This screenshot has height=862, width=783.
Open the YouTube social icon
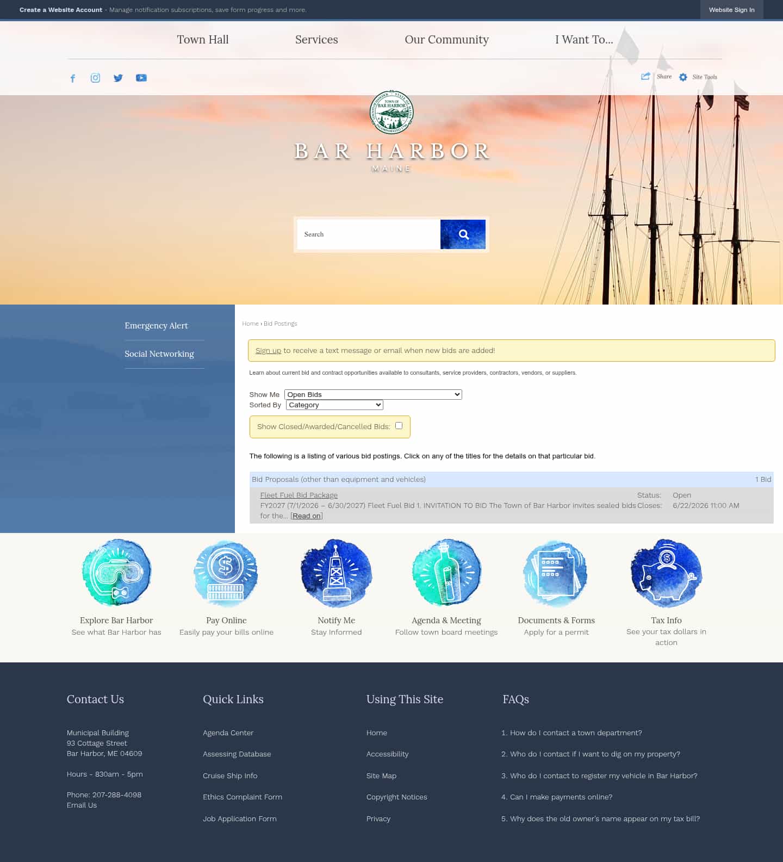141,78
